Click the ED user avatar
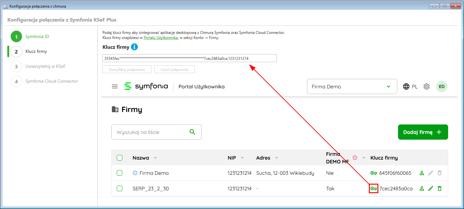 (441, 86)
